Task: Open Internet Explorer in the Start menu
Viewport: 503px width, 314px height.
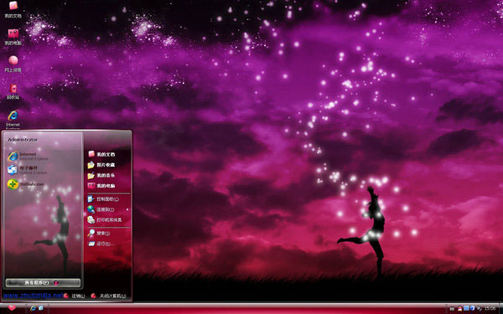Action: point(28,156)
